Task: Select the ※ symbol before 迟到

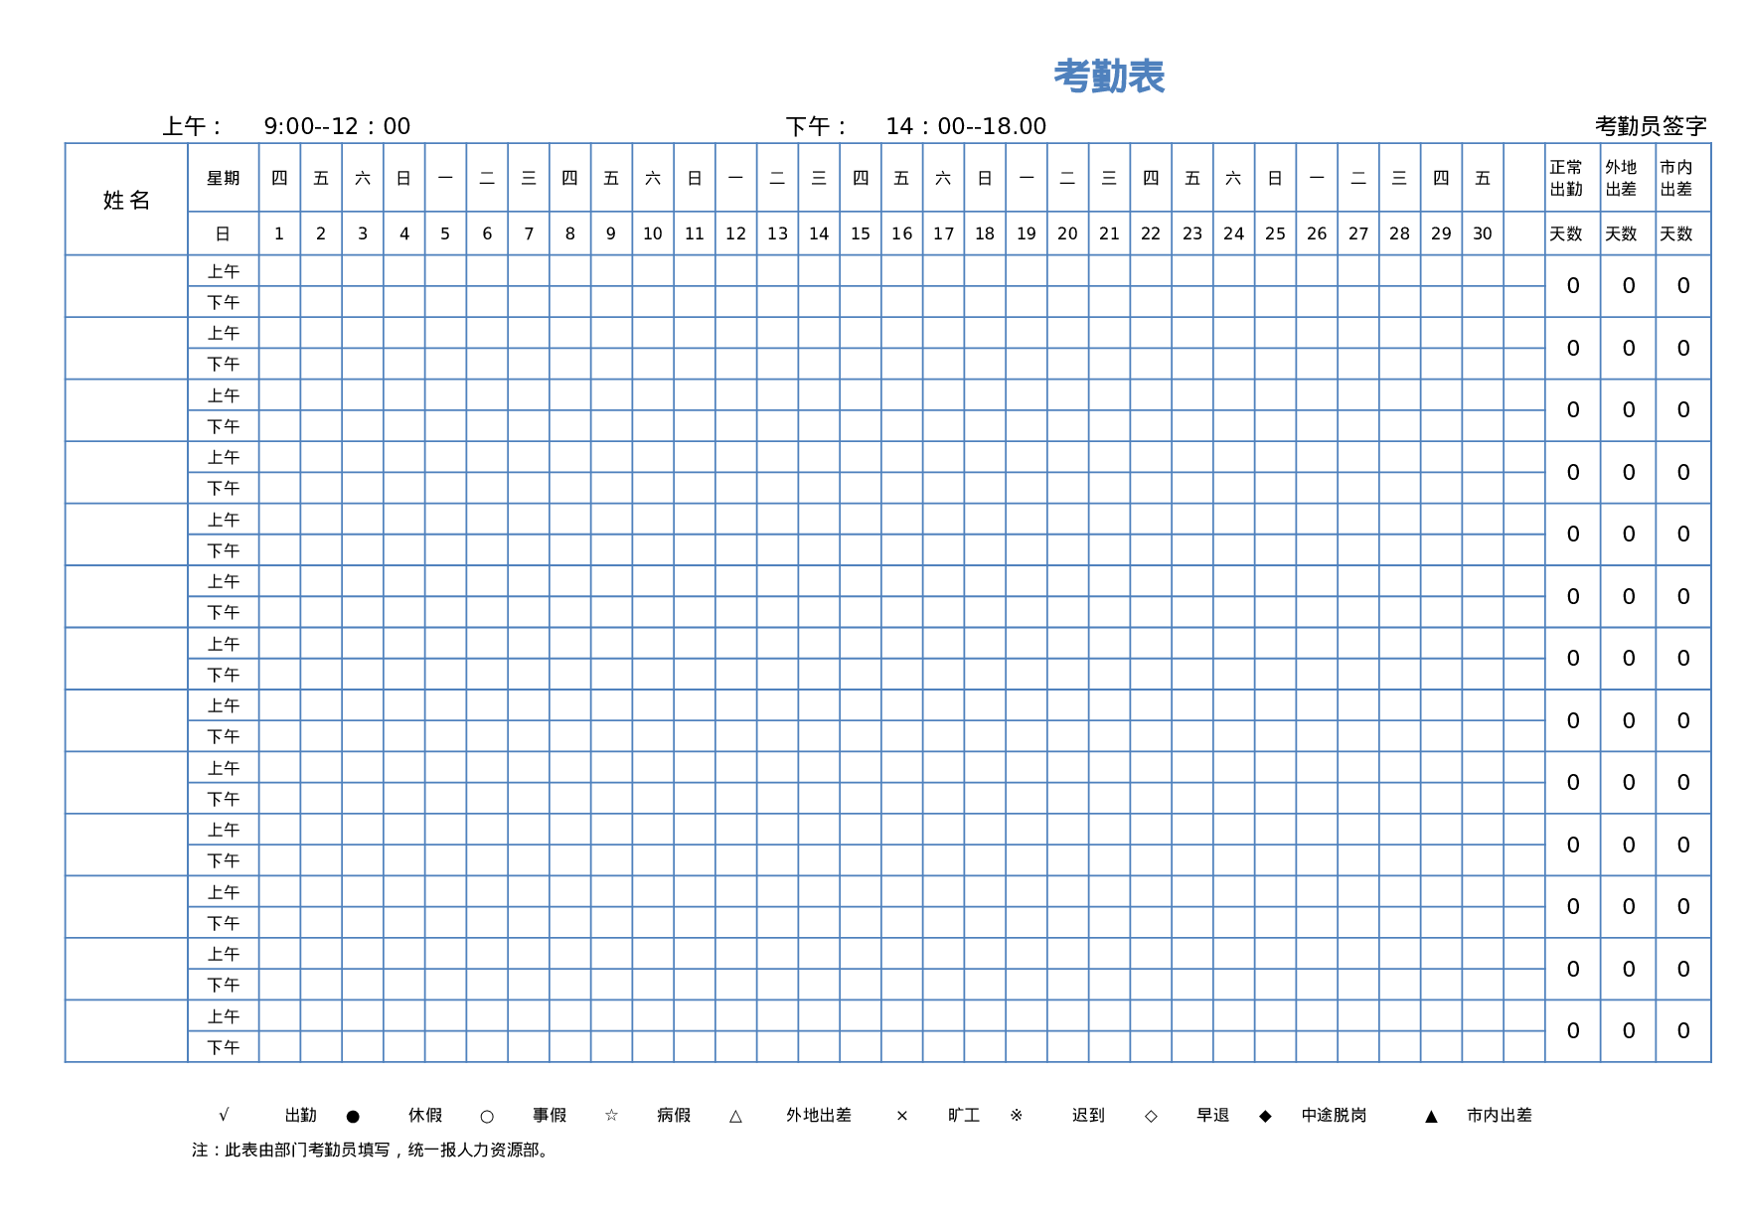Action: [x=1017, y=1116]
